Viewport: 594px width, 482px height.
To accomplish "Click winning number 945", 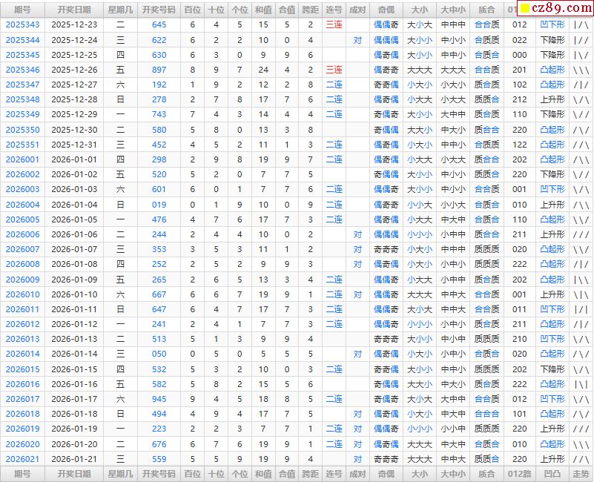I will pyautogui.click(x=159, y=399).
